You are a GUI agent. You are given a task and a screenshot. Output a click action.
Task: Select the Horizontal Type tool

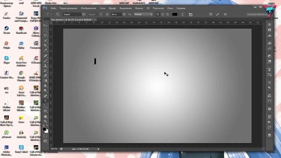point(45,101)
